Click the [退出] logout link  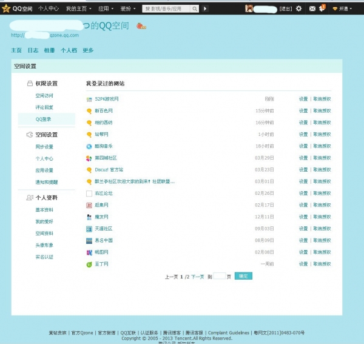click(x=286, y=9)
